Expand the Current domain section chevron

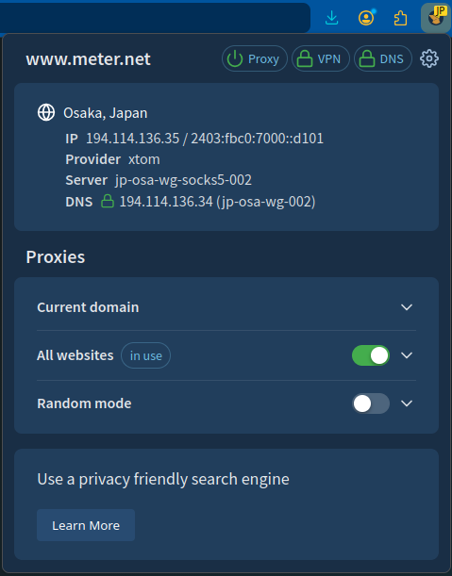pos(407,307)
